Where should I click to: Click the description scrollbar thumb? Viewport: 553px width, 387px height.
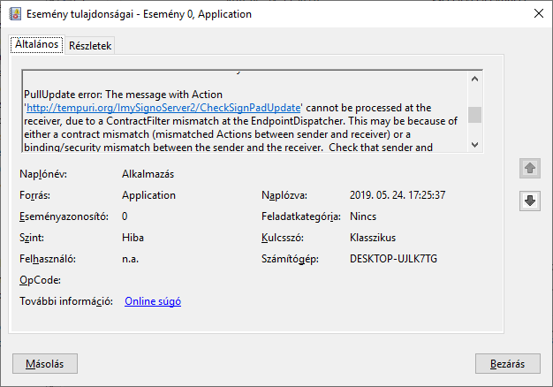coord(475,115)
